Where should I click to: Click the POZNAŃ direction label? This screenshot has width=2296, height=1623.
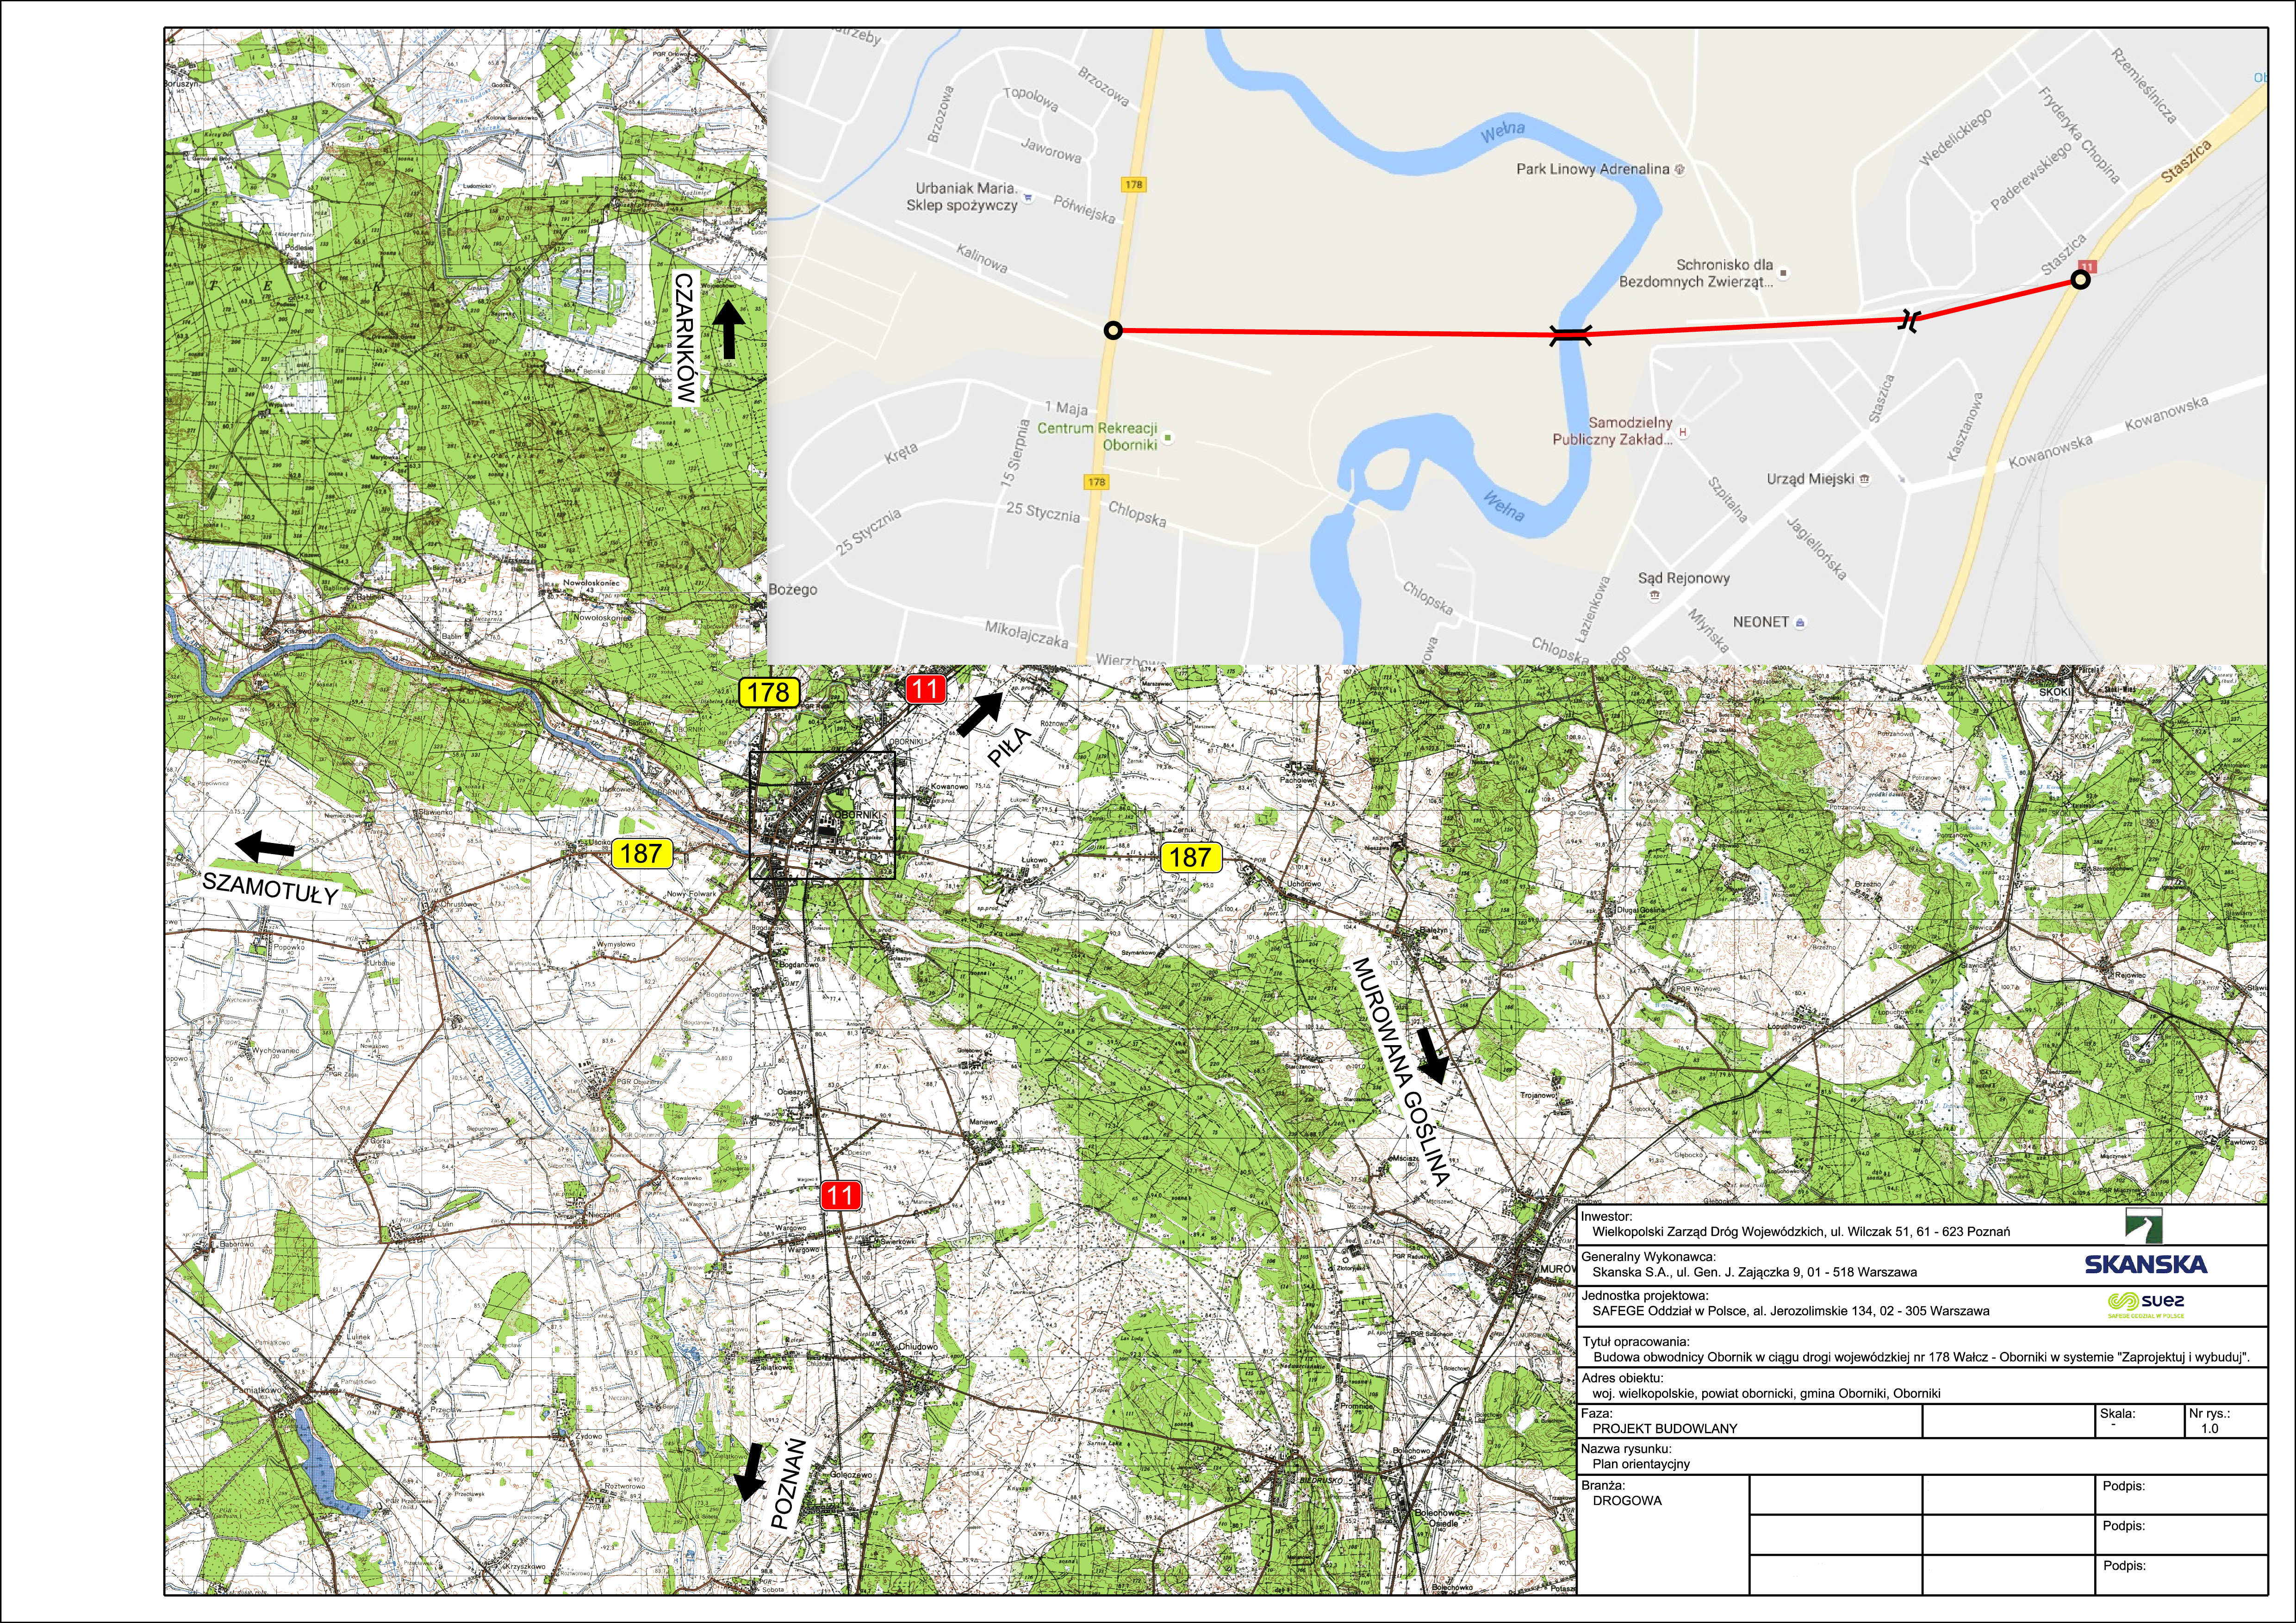coord(788,1483)
